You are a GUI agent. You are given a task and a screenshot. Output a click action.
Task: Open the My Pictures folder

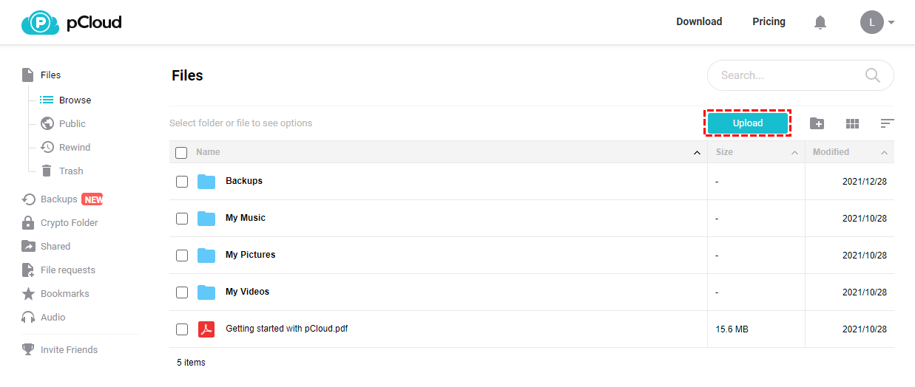tap(250, 255)
